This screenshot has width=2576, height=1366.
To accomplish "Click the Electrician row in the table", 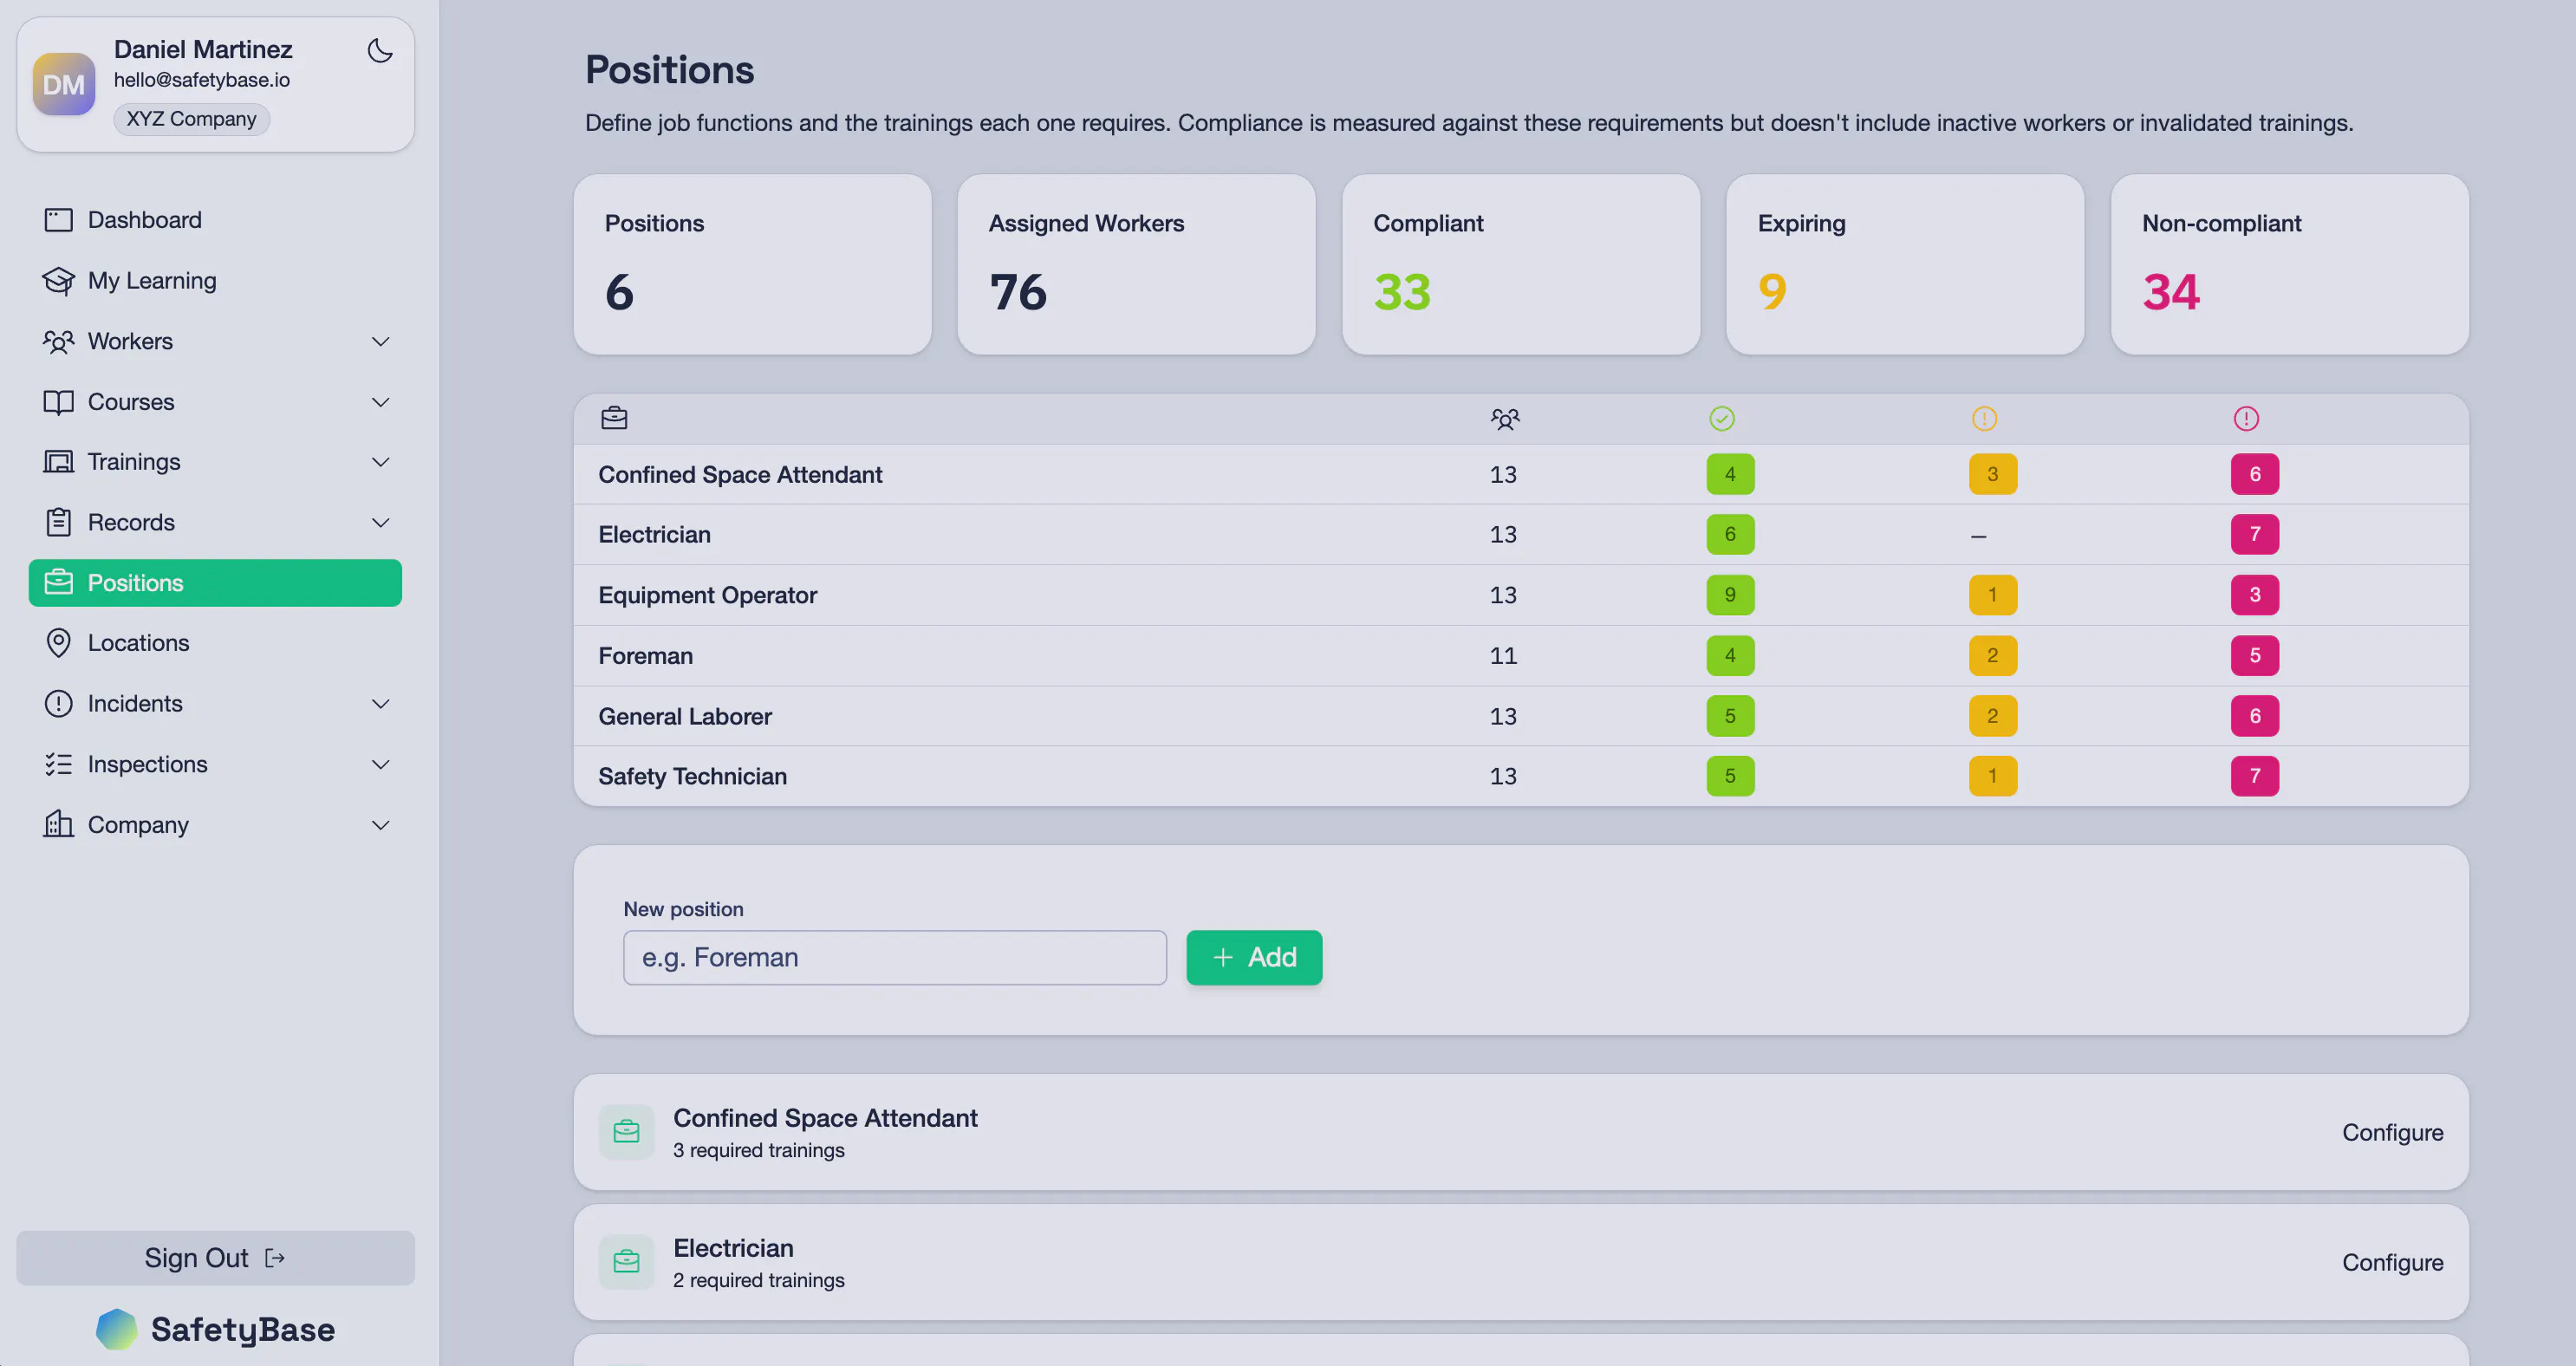I will click(1520, 535).
